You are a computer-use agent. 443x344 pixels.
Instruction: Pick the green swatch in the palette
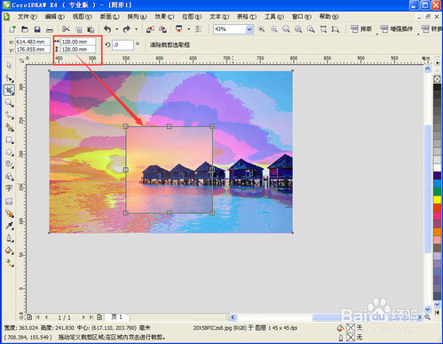point(437,192)
